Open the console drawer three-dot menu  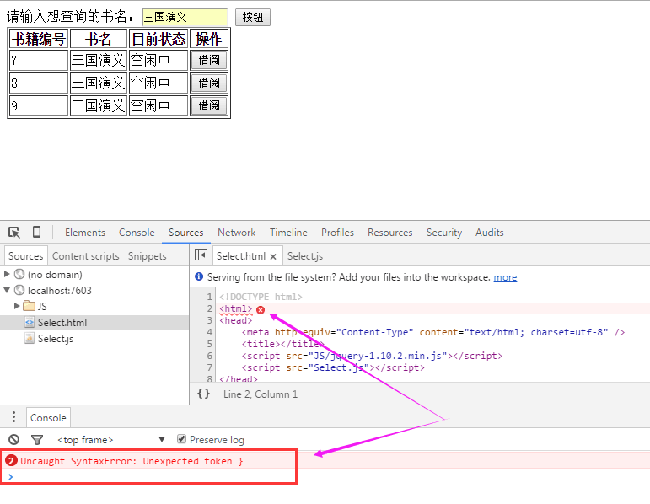click(x=13, y=417)
